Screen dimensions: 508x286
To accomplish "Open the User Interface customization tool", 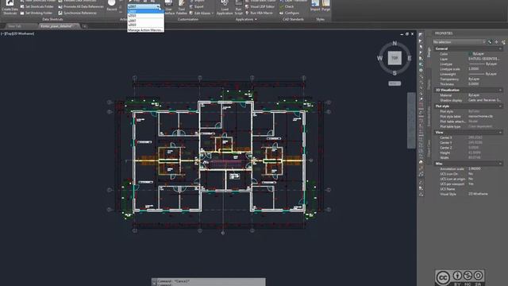I will 168,7.
